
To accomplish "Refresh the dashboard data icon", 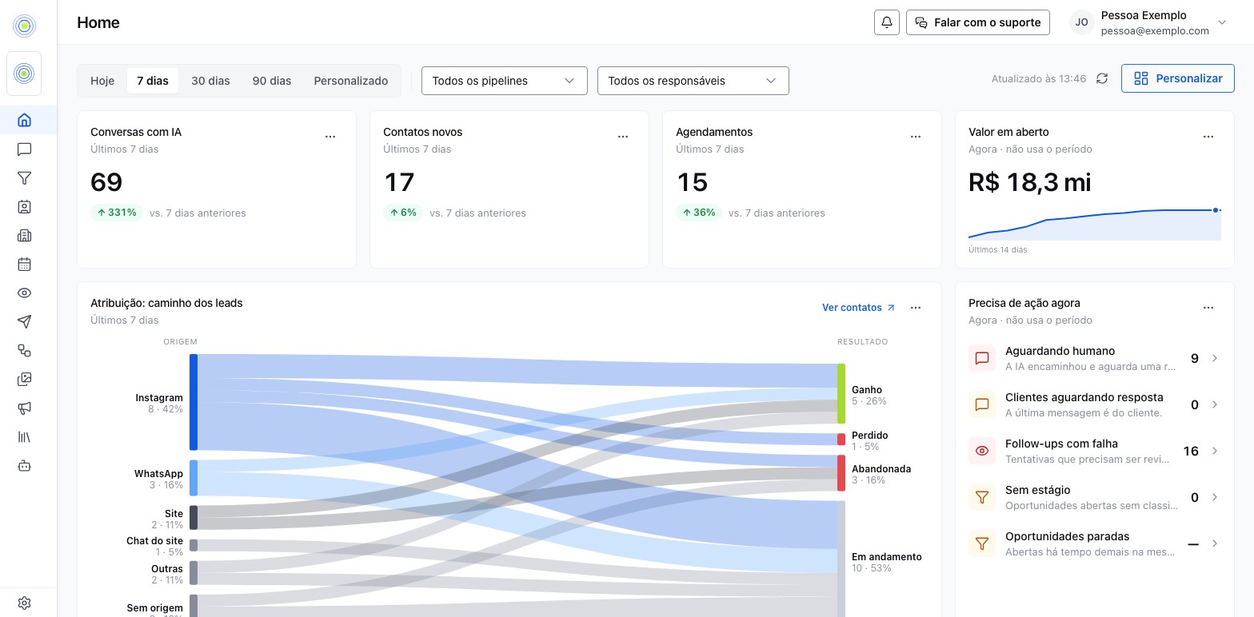I will click(1102, 78).
